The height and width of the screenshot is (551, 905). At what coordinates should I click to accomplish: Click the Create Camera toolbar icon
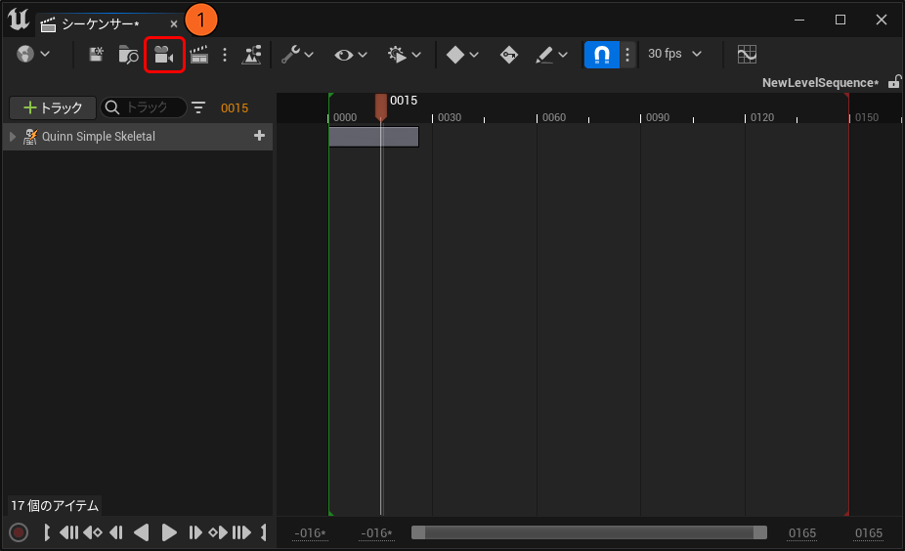pos(163,55)
